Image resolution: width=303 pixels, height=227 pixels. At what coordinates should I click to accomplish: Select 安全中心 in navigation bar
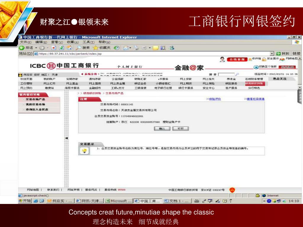pyautogui.click(x=208, y=88)
